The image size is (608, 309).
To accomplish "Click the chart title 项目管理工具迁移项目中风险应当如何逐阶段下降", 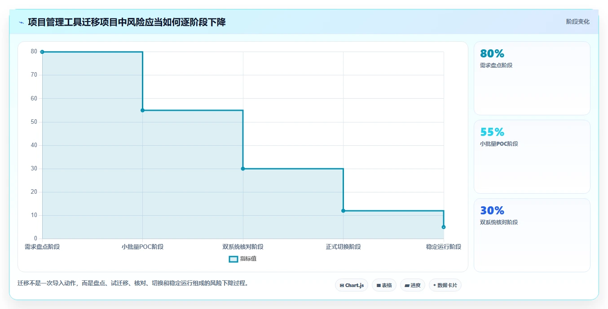I will click(x=127, y=22).
